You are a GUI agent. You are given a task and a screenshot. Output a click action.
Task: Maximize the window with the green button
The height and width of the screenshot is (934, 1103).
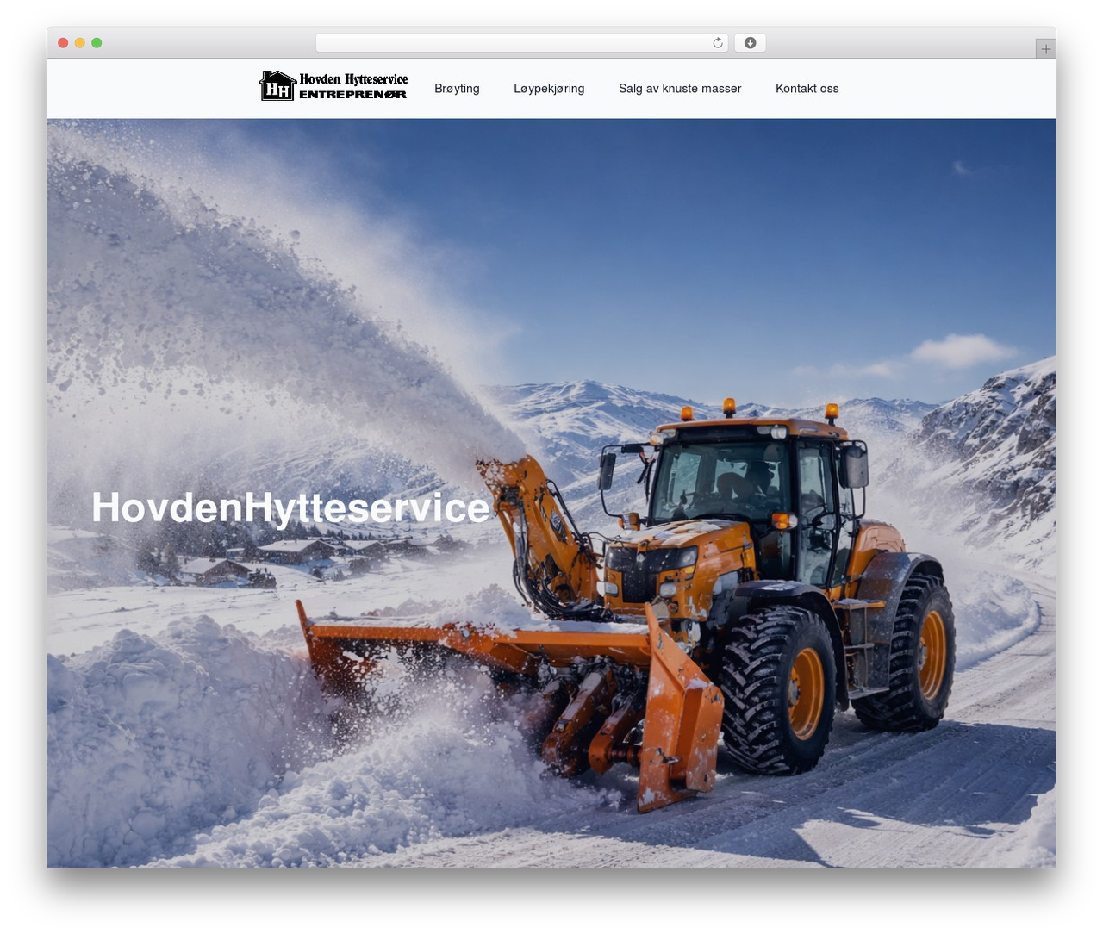(x=97, y=43)
